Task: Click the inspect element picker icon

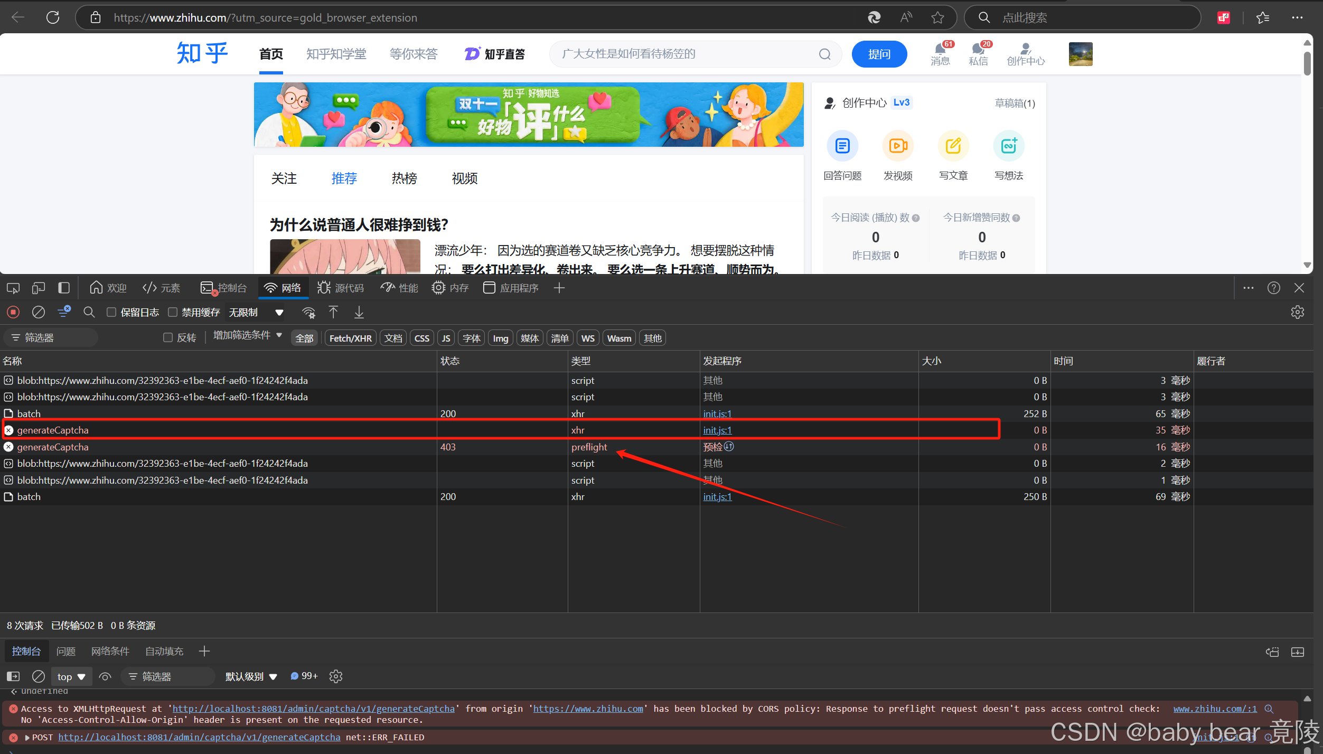Action: [x=13, y=288]
